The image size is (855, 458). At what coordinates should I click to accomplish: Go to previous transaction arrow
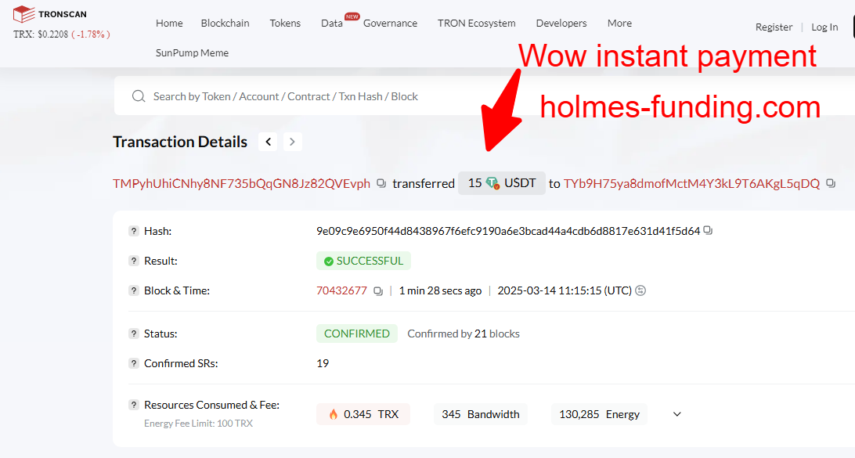click(268, 142)
